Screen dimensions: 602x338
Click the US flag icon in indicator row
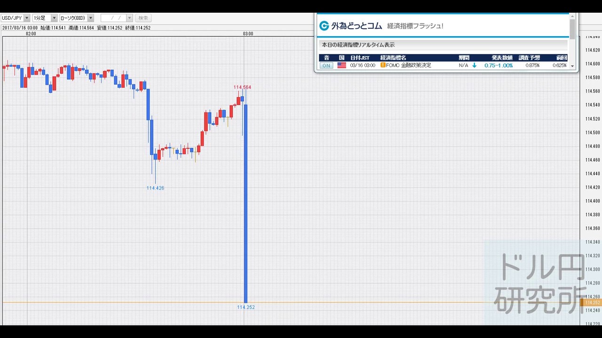coord(341,65)
